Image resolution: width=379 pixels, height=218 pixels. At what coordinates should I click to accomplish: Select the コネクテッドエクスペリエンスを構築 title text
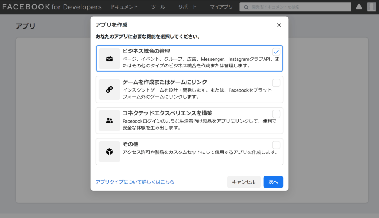tap(167, 113)
